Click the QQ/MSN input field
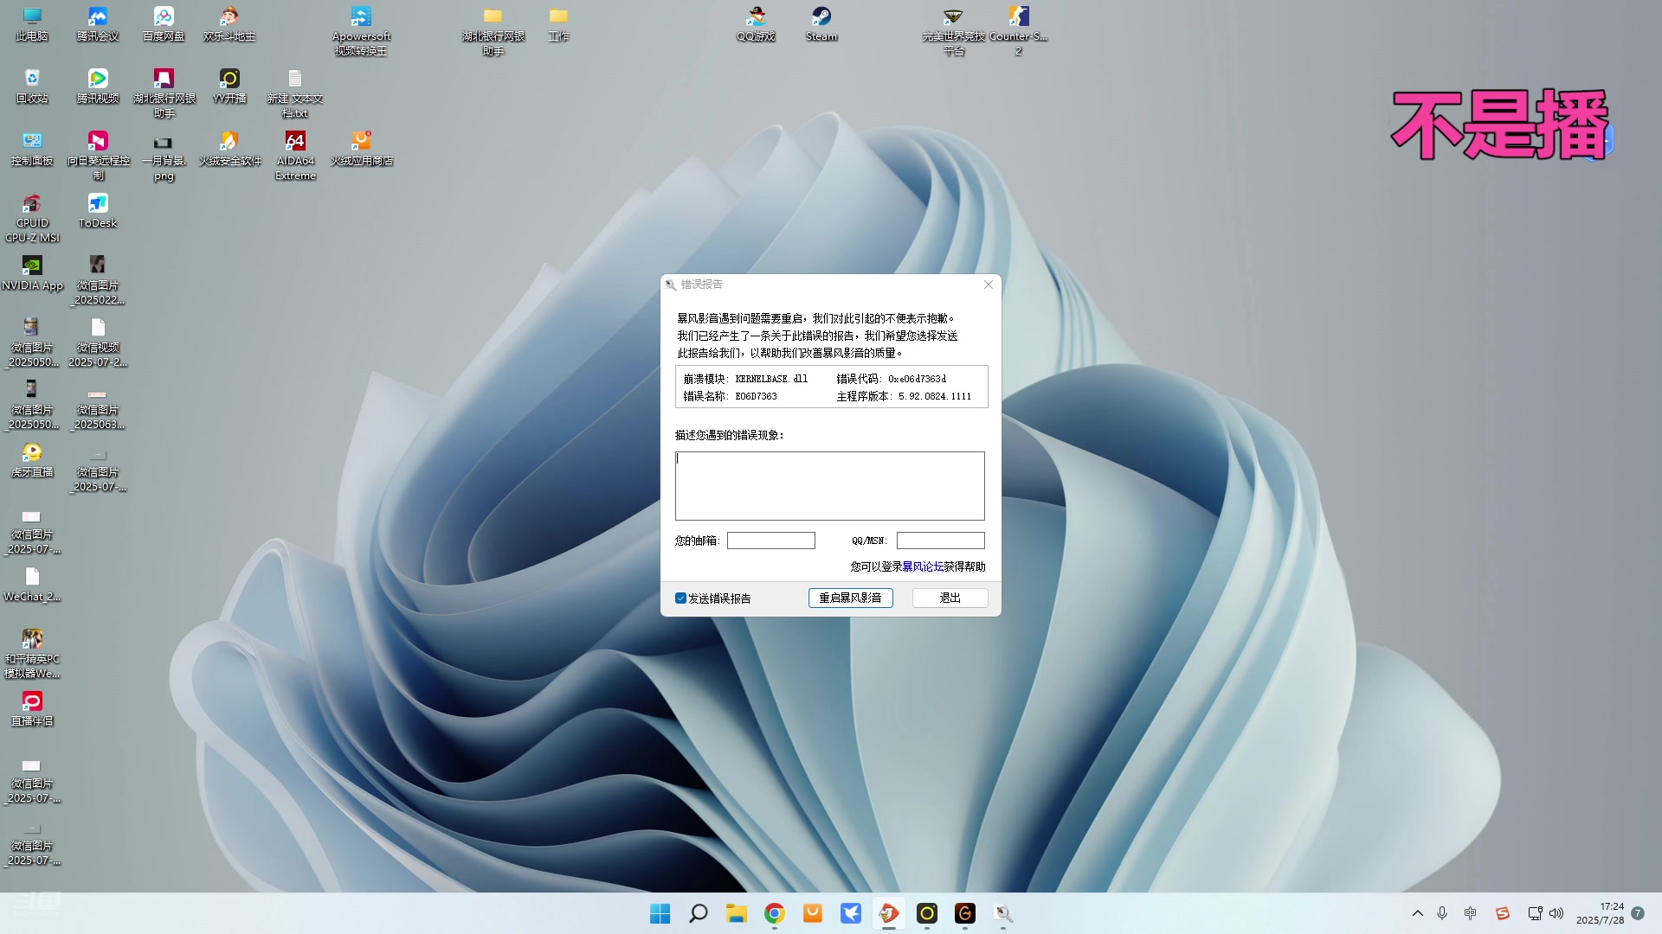Image resolution: width=1662 pixels, height=934 pixels. click(x=940, y=541)
